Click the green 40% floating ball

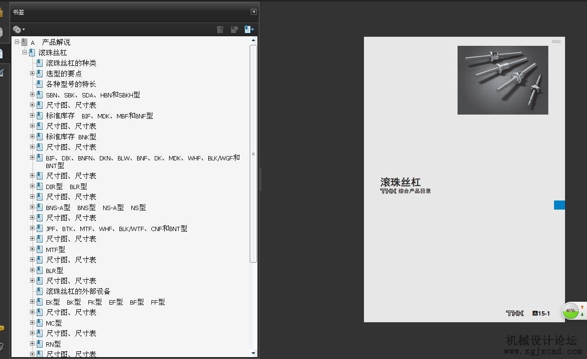coord(570,310)
